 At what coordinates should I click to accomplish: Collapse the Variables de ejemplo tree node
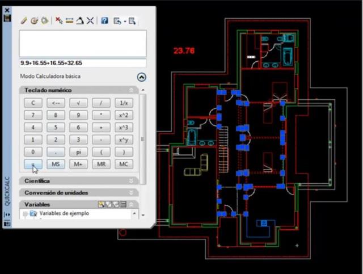25,214
